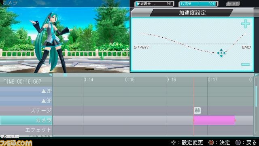Image resolution: width=259 pixels, height=146 pixels.
Task: Click the timeline right scroll arrow
Action: coord(256,75)
